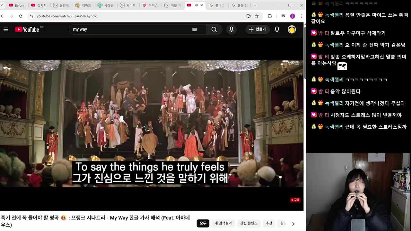Mute the playing tab via its speaker icon

tap(196, 5)
